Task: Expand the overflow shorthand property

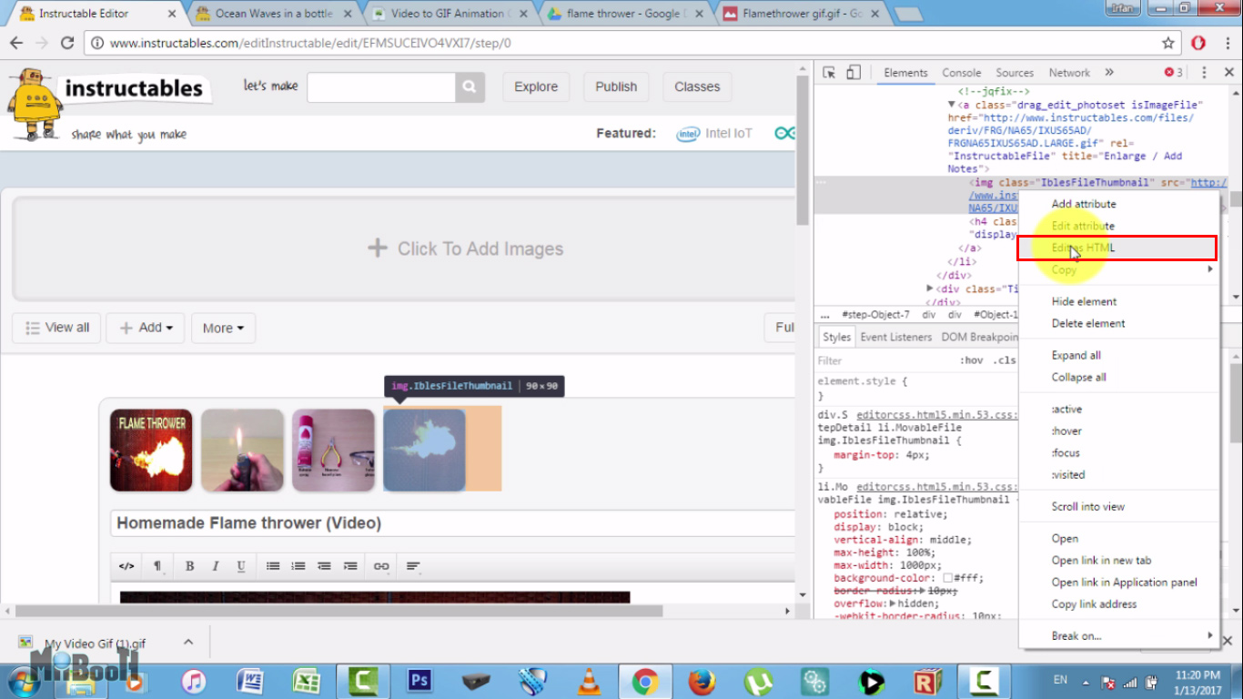Action: [893, 603]
